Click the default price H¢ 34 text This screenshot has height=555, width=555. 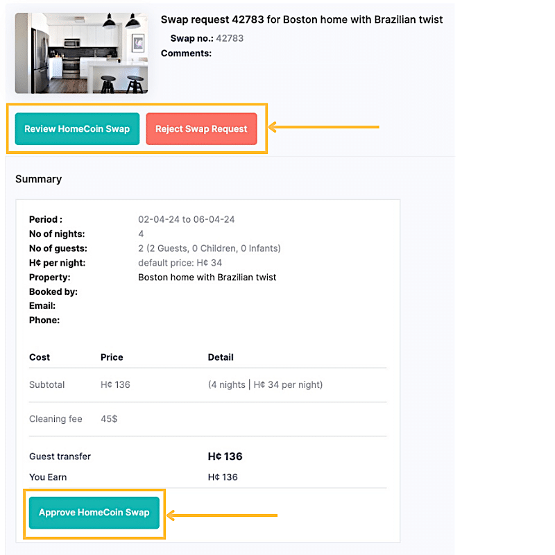[x=180, y=263]
